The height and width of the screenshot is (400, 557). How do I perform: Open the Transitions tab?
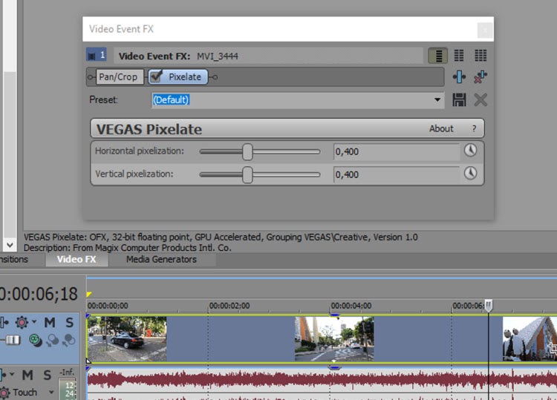coord(13,260)
